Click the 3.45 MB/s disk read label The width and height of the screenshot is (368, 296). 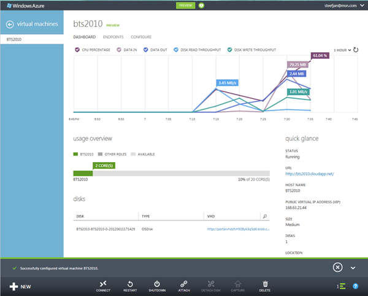(x=227, y=83)
